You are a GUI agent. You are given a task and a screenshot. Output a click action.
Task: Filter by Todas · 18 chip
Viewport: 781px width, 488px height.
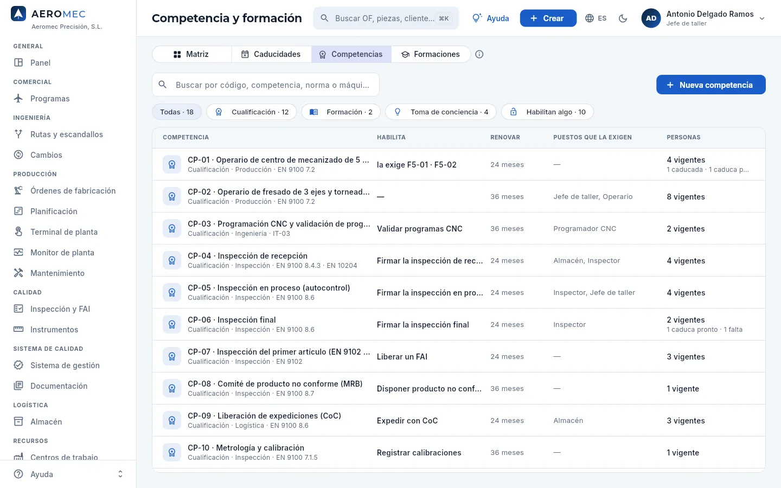pyautogui.click(x=177, y=112)
